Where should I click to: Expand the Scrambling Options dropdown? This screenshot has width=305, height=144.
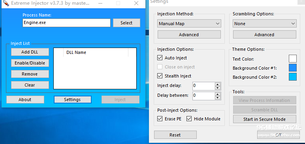coord(265,24)
